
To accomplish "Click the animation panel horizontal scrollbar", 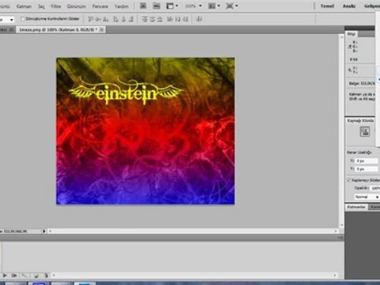I will click(x=194, y=275).
